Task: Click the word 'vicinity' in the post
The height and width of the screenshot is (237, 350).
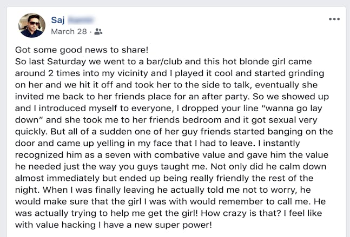Action: [x=133, y=73]
